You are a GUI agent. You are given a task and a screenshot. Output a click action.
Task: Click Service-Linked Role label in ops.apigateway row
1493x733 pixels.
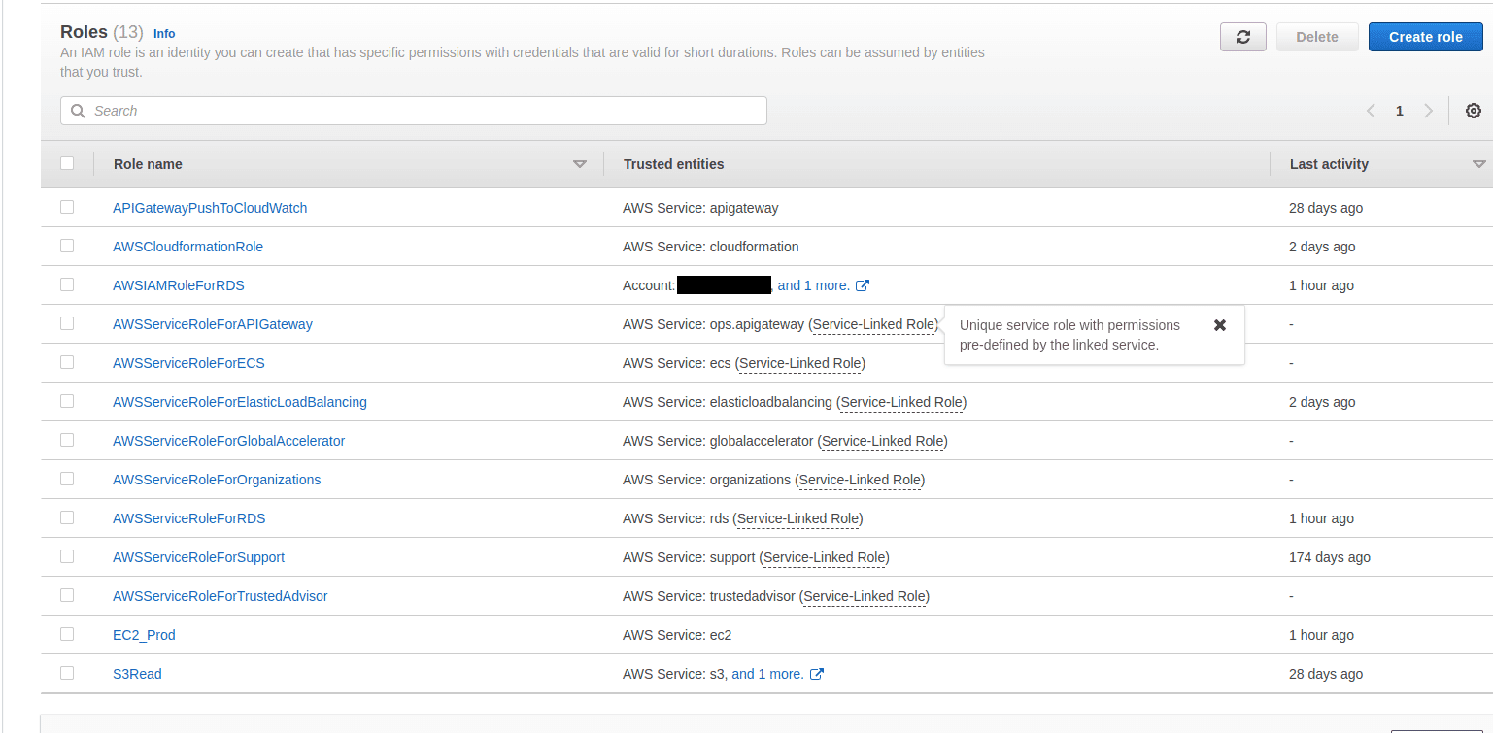click(874, 324)
